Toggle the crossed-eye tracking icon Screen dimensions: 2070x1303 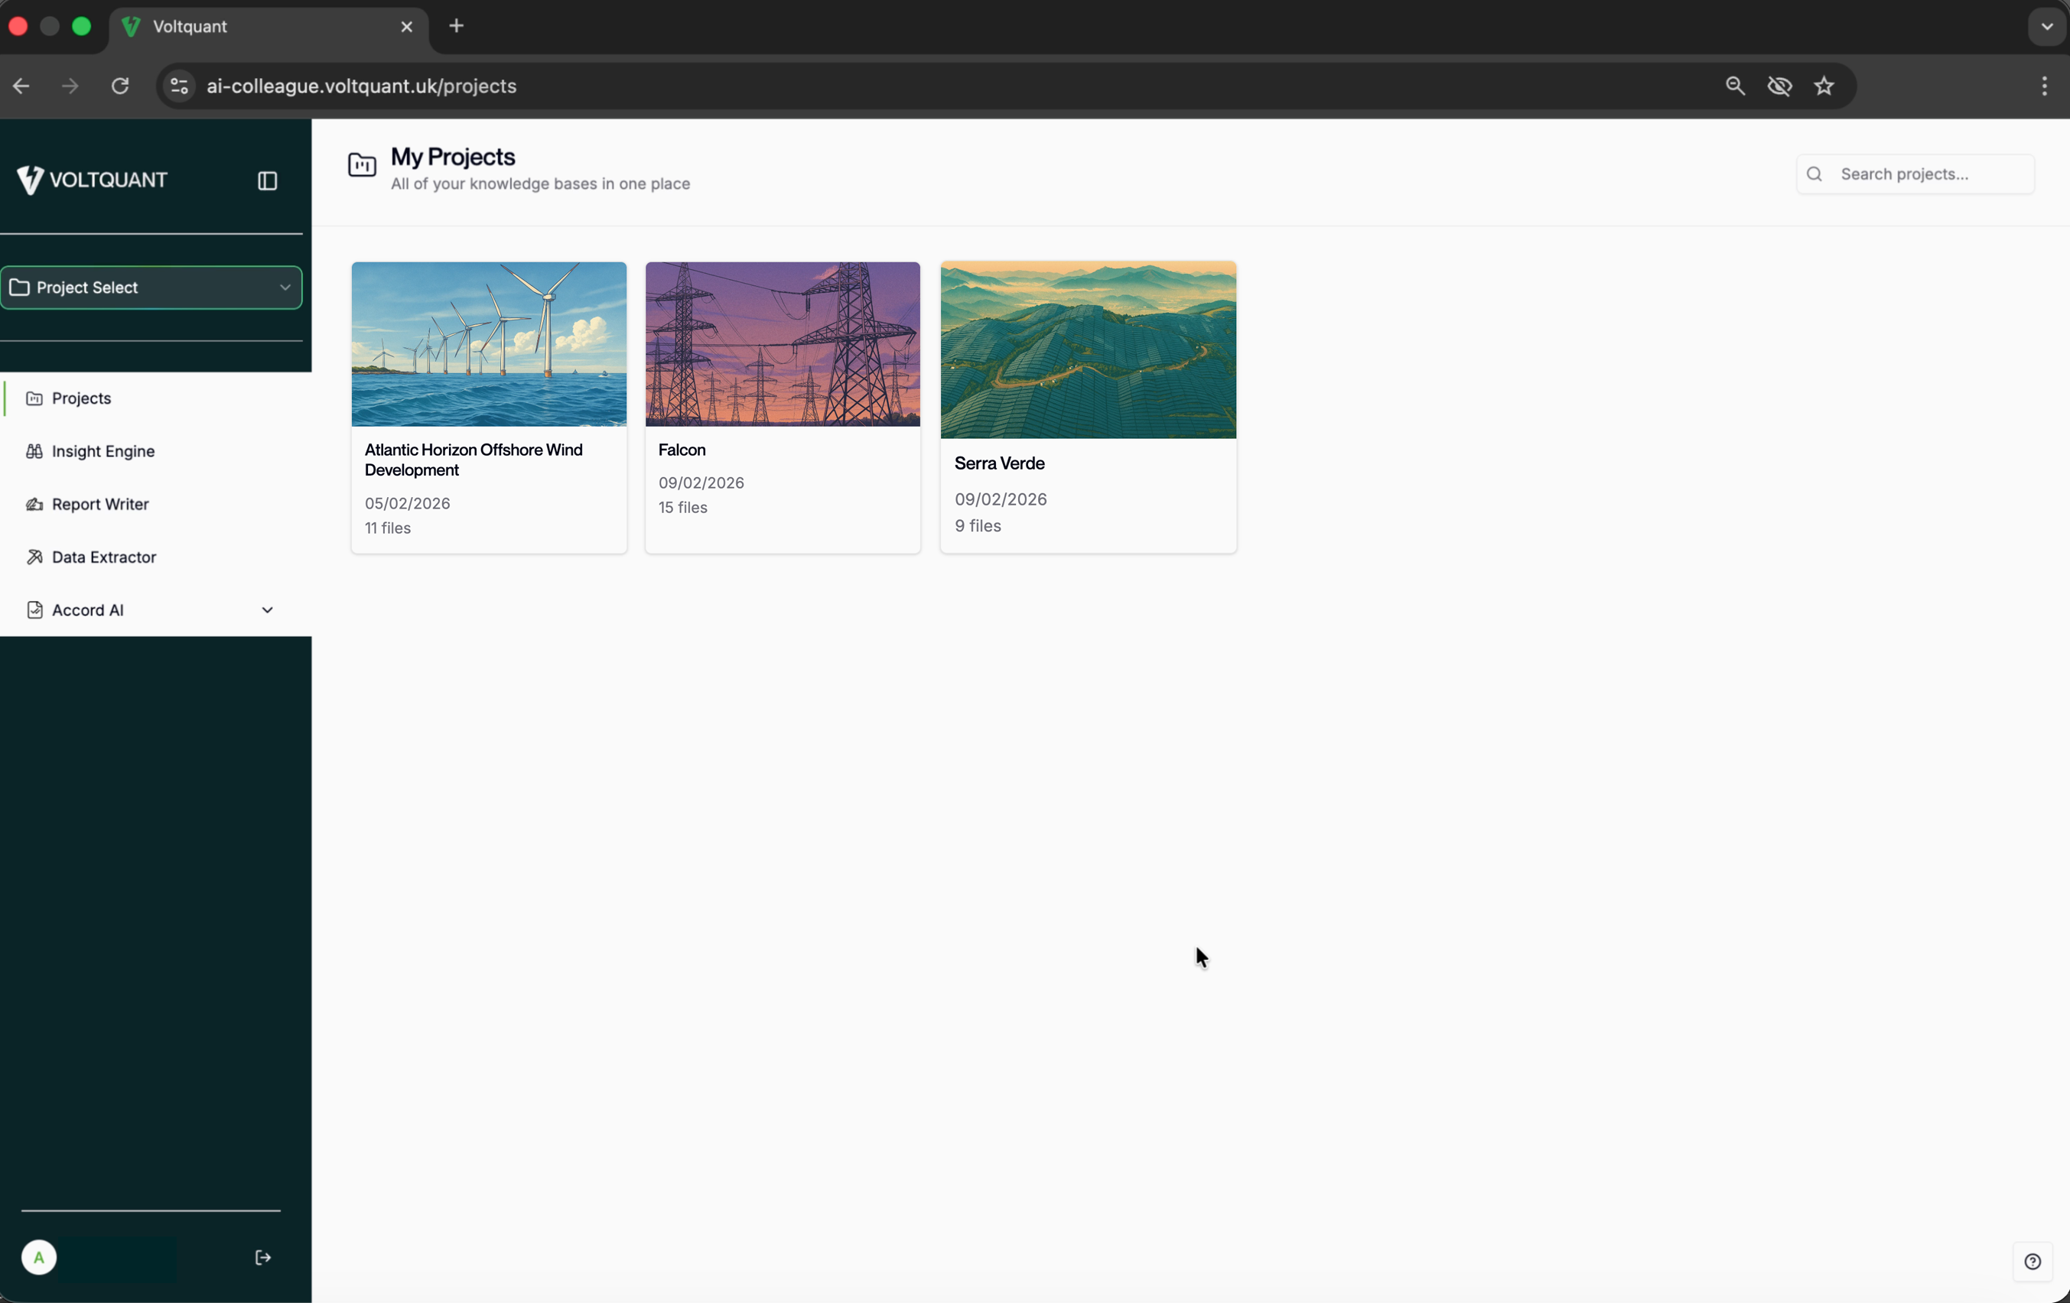1779,86
